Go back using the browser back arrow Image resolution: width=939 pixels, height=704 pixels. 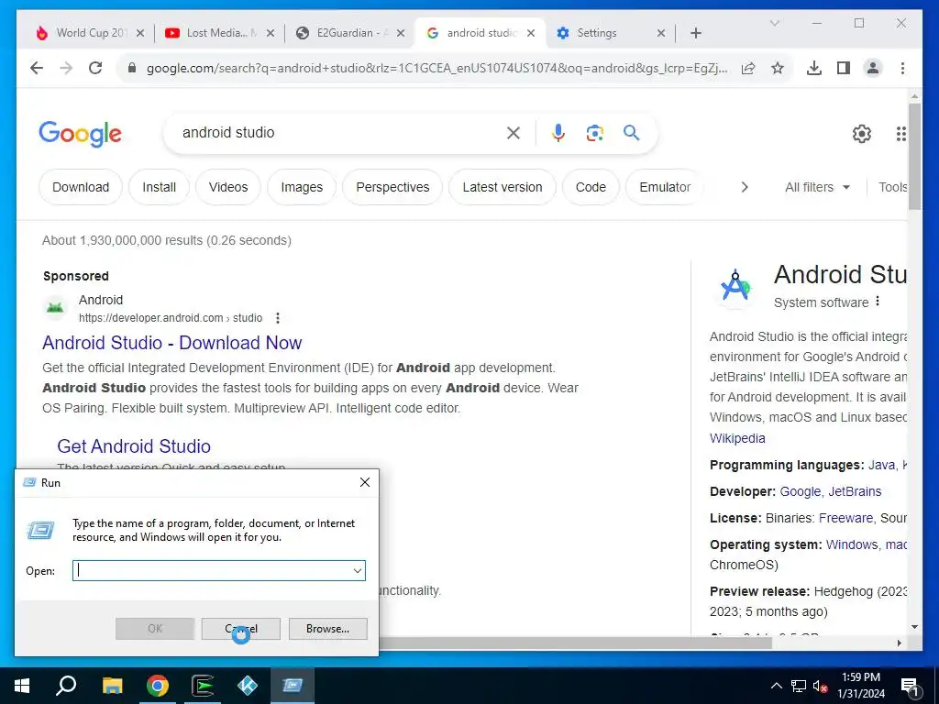pyautogui.click(x=37, y=68)
